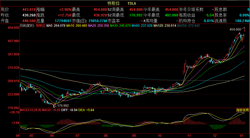250x138 pixels.
Task: Click the 52周最高 label
Action: (116, 9)
